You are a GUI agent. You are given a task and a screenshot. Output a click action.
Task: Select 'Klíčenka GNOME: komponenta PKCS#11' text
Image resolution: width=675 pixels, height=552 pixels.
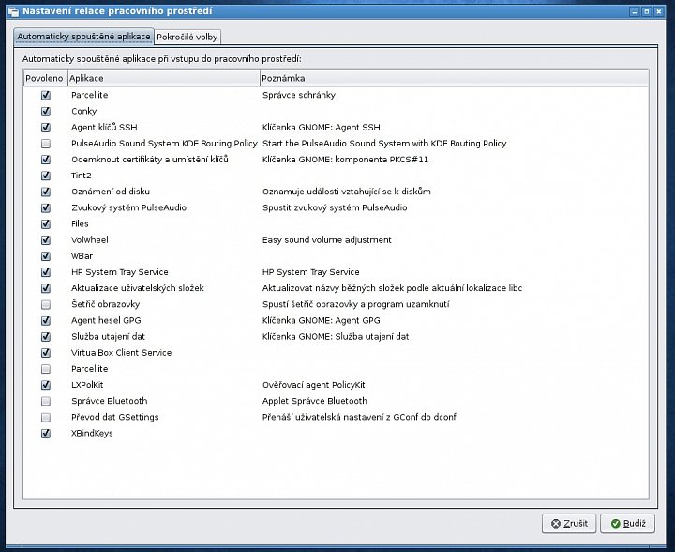point(345,160)
